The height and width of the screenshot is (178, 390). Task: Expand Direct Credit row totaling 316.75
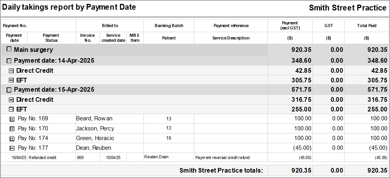pyautogui.click(x=11, y=100)
